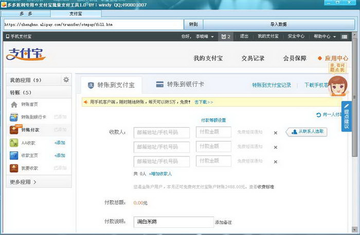Click the scrollbar down arrow

pyautogui.click(x=355, y=229)
